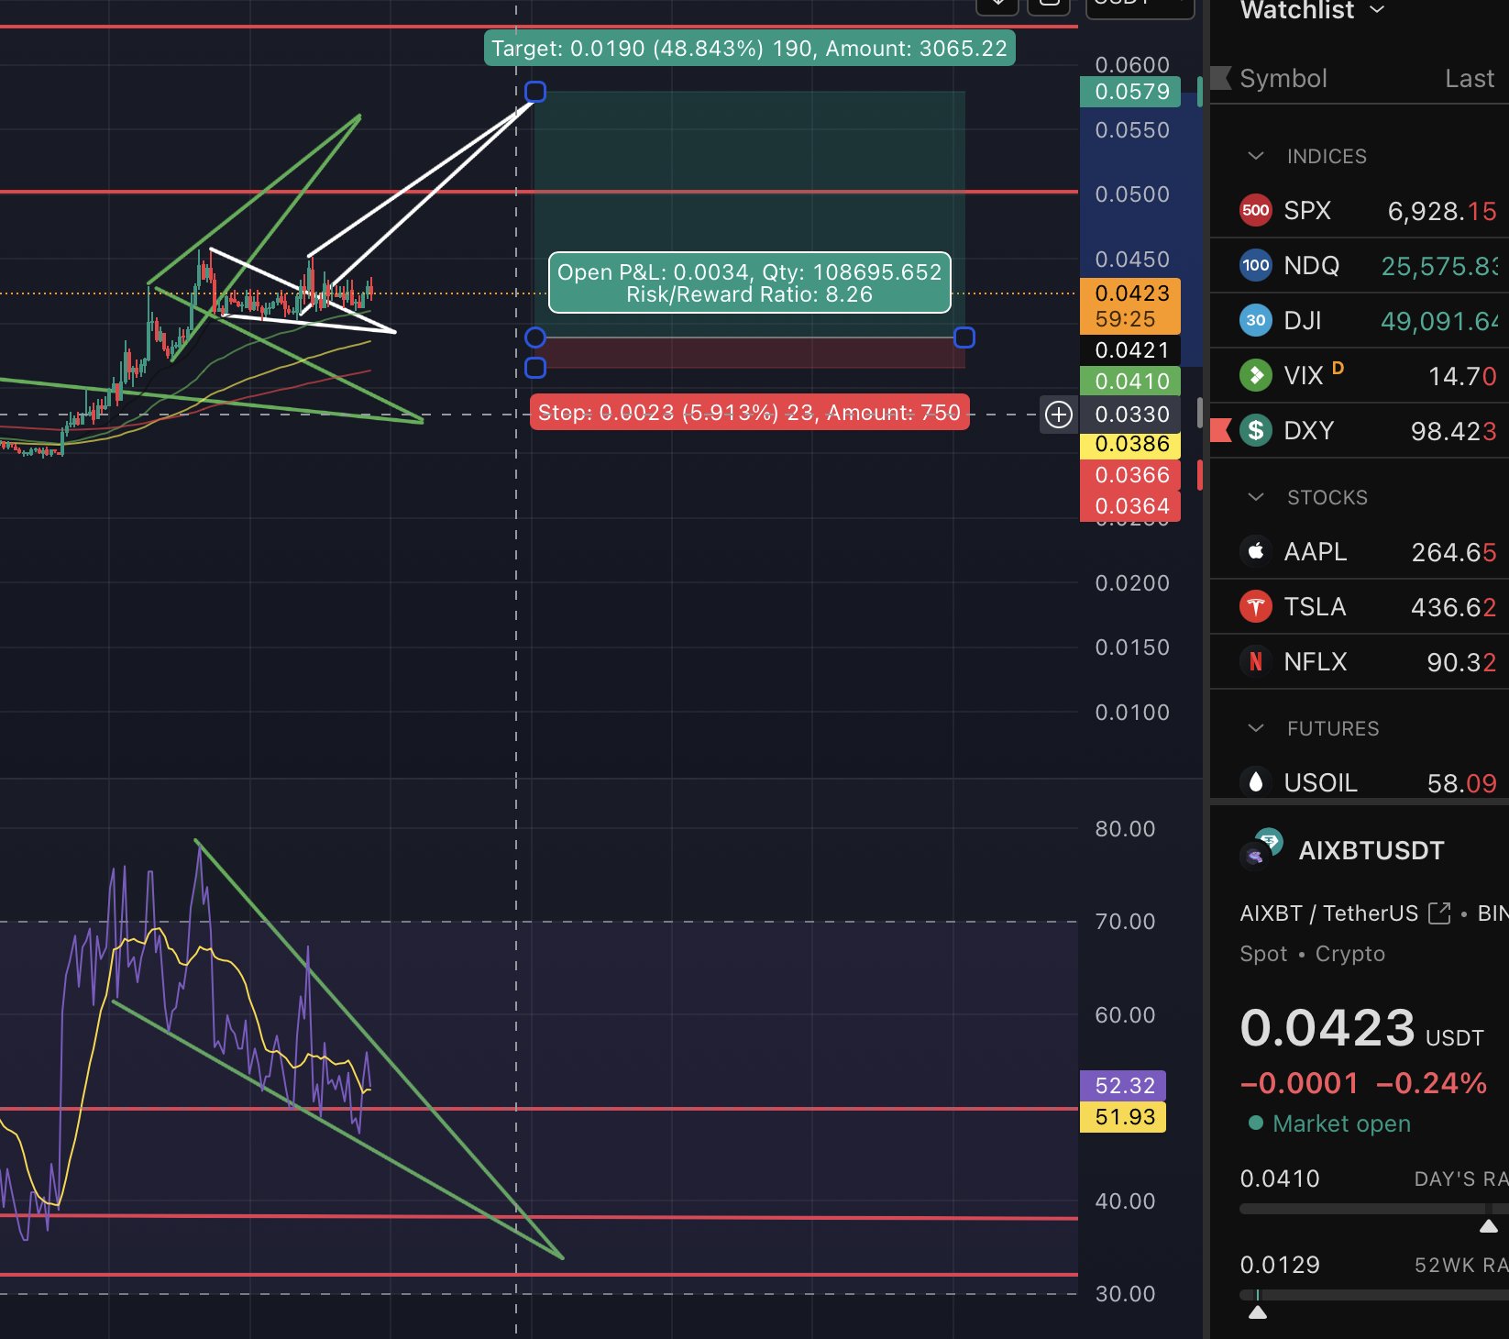Click the Market open status

pos(1330,1123)
